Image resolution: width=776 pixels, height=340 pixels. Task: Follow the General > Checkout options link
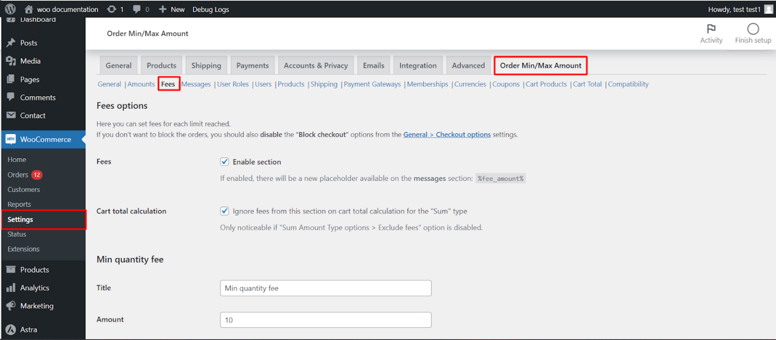(x=447, y=134)
